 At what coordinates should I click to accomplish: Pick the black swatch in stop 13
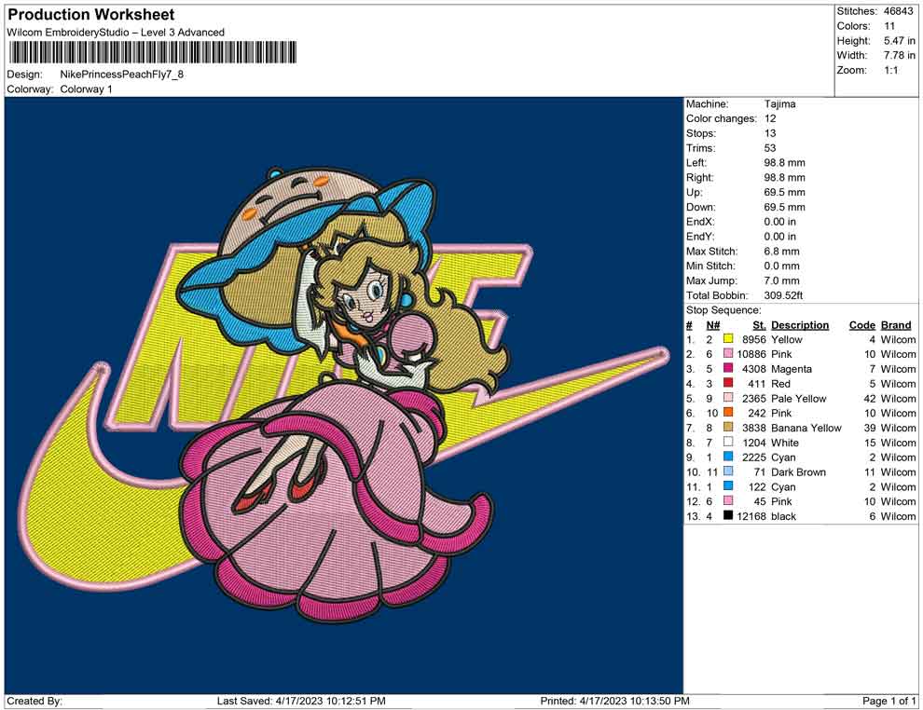[x=728, y=515]
